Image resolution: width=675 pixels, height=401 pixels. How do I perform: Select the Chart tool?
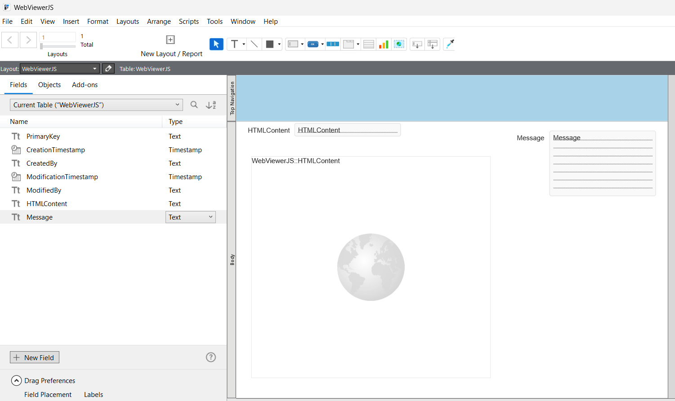(x=384, y=44)
